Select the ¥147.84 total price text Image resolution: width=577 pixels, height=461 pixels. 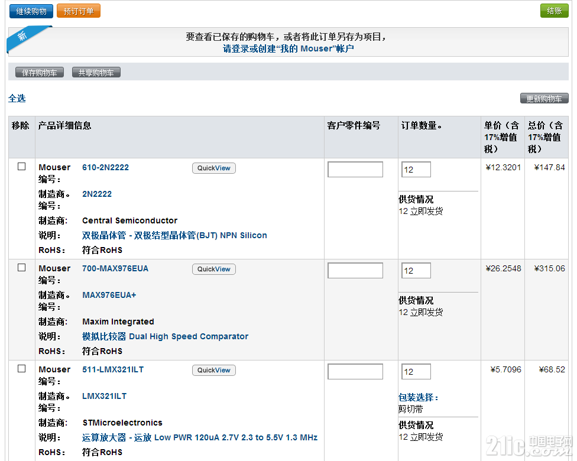click(549, 167)
